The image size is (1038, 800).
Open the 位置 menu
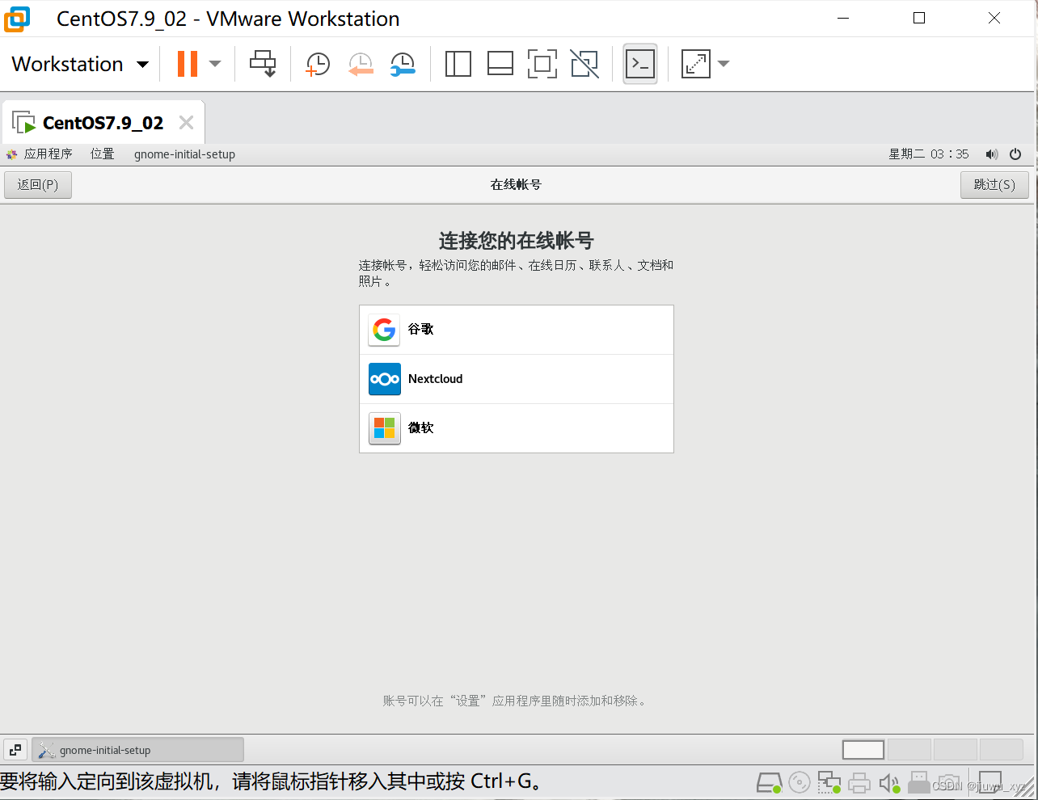103,154
